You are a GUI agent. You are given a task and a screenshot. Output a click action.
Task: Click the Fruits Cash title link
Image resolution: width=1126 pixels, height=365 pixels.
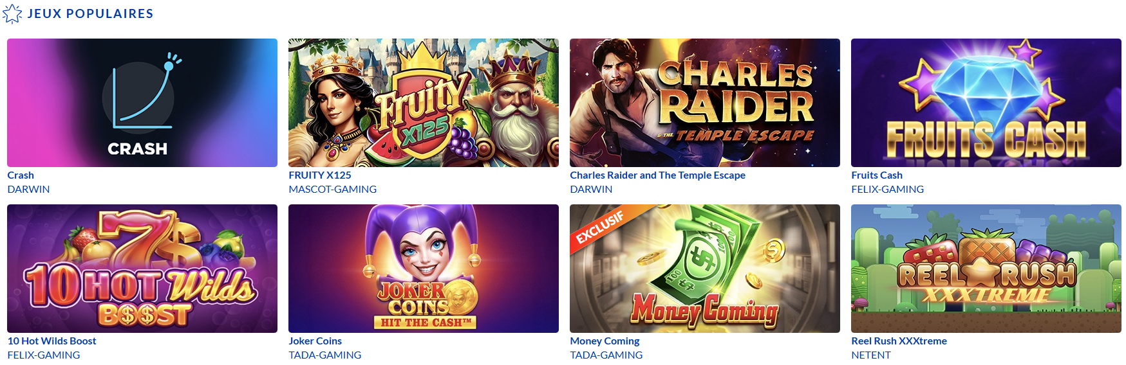click(877, 175)
